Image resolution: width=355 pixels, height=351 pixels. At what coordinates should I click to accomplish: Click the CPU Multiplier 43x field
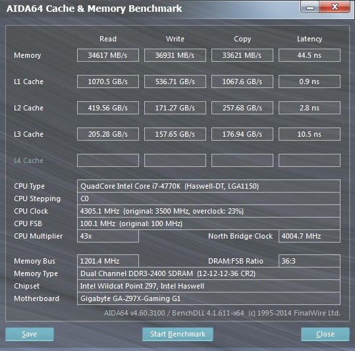pyautogui.click(x=108, y=236)
